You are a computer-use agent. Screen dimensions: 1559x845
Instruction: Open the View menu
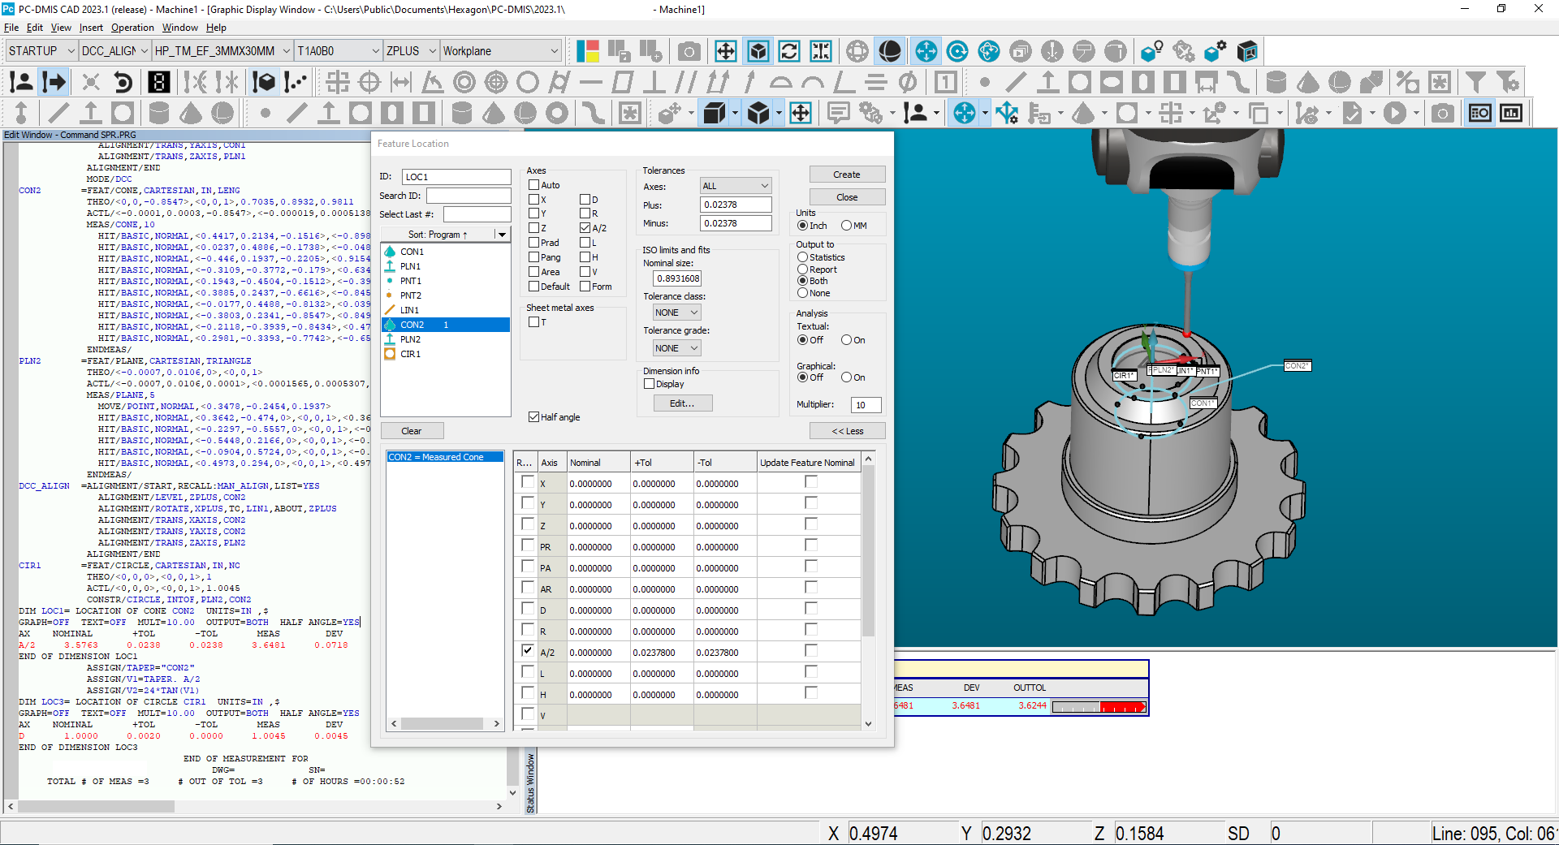61,28
